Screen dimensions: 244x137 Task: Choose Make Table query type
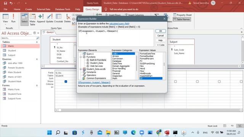point(32,19)
